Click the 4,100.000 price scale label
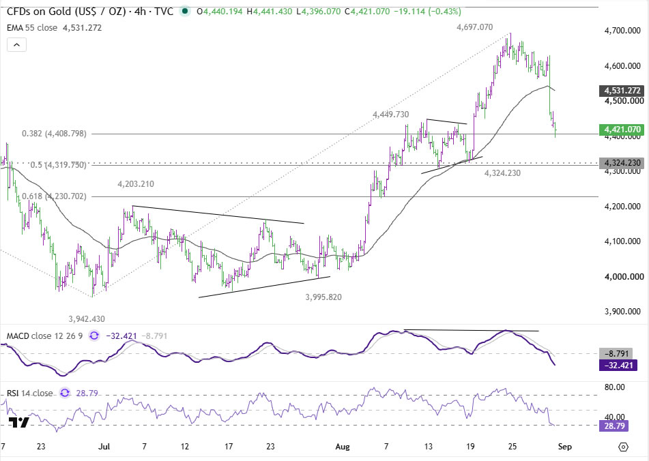The width and height of the screenshot is (649, 461). [623, 241]
